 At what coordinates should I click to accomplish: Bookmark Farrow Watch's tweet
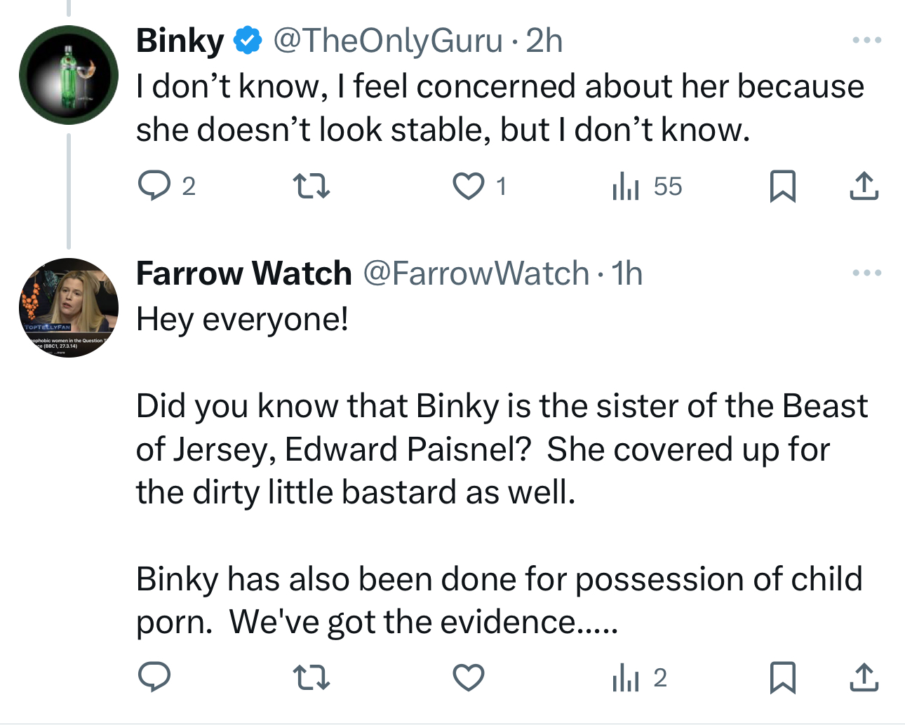782,677
